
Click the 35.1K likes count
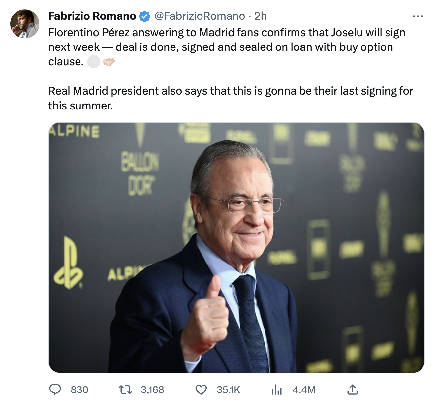[228, 390]
